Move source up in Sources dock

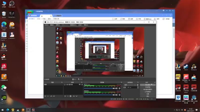click(74, 96)
